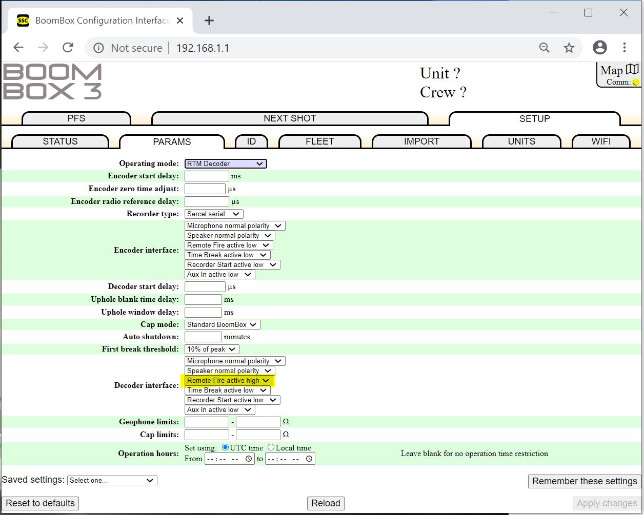Go to the NEXT SHOT tab

[x=290, y=118]
